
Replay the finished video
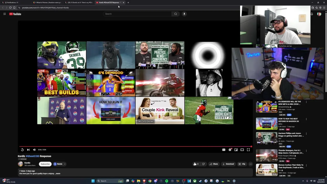[x=22, y=150]
